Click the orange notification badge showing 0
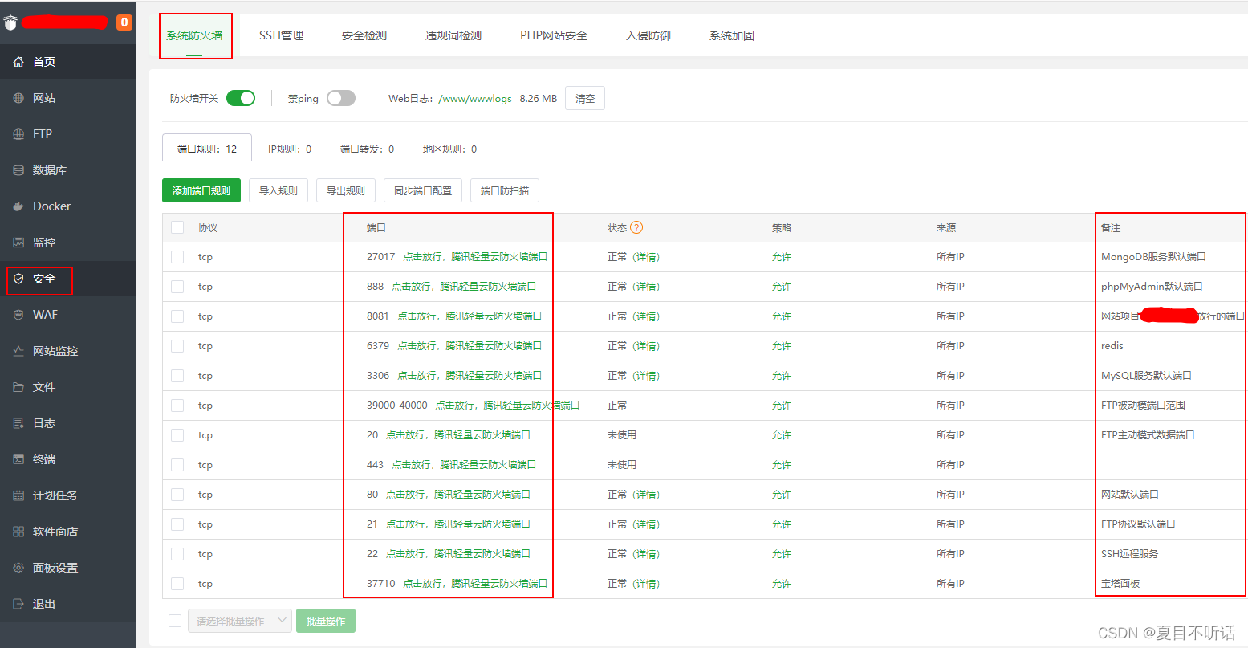Viewport: 1248px width, 648px height. 124,22
